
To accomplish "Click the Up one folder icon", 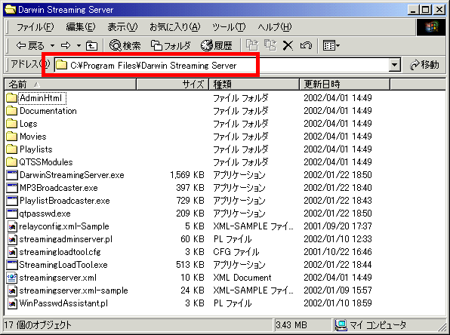I will click(x=92, y=45).
